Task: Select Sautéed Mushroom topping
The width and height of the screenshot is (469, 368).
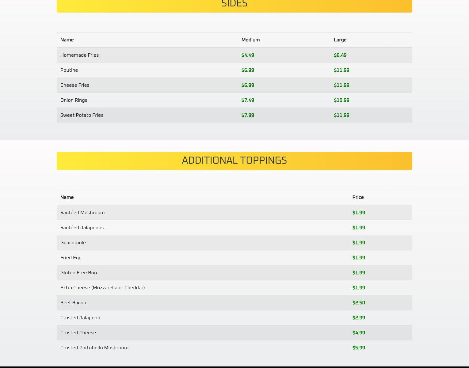Action: [82, 213]
